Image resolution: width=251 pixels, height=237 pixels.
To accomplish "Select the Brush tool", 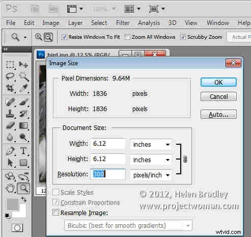I will [x=23, y=102].
